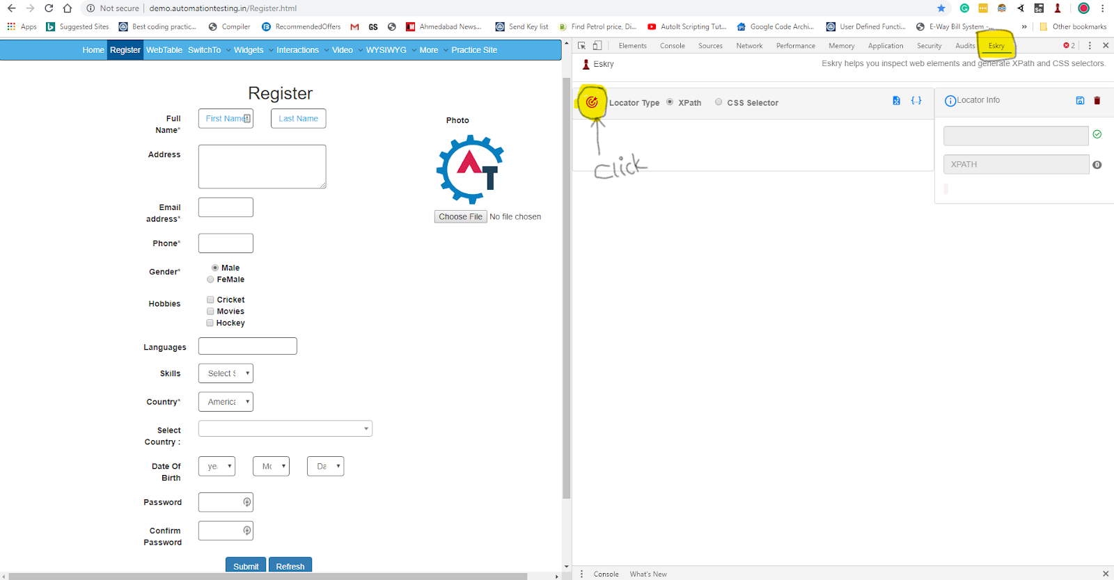Open the Skills dropdown
This screenshot has width=1114, height=580.
pos(226,373)
